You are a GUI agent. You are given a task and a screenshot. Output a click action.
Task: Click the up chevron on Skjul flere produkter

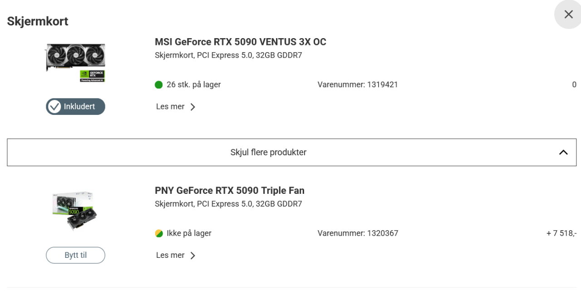coord(563,153)
